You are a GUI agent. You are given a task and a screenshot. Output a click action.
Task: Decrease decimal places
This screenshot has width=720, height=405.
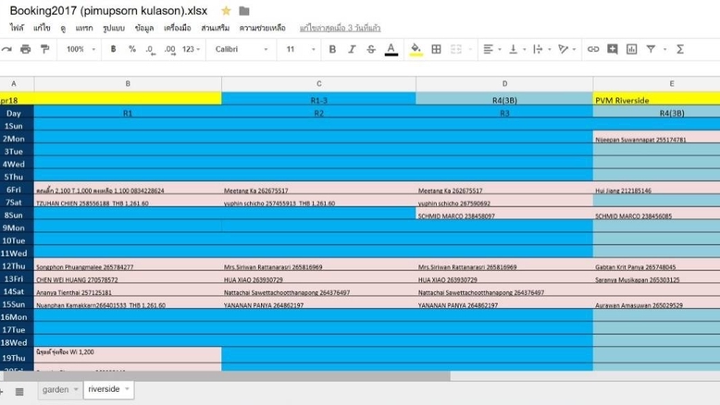151,50
